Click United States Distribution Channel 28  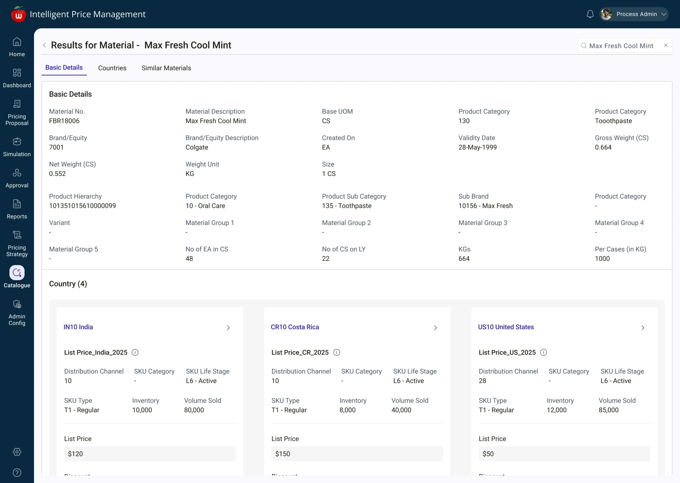[x=482, y=381]
